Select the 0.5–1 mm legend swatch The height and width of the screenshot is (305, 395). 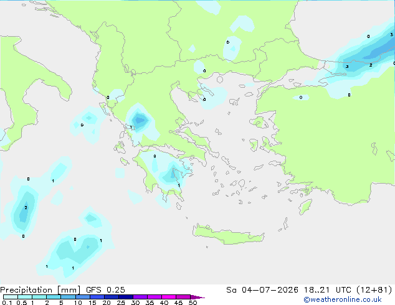point(25,297)
